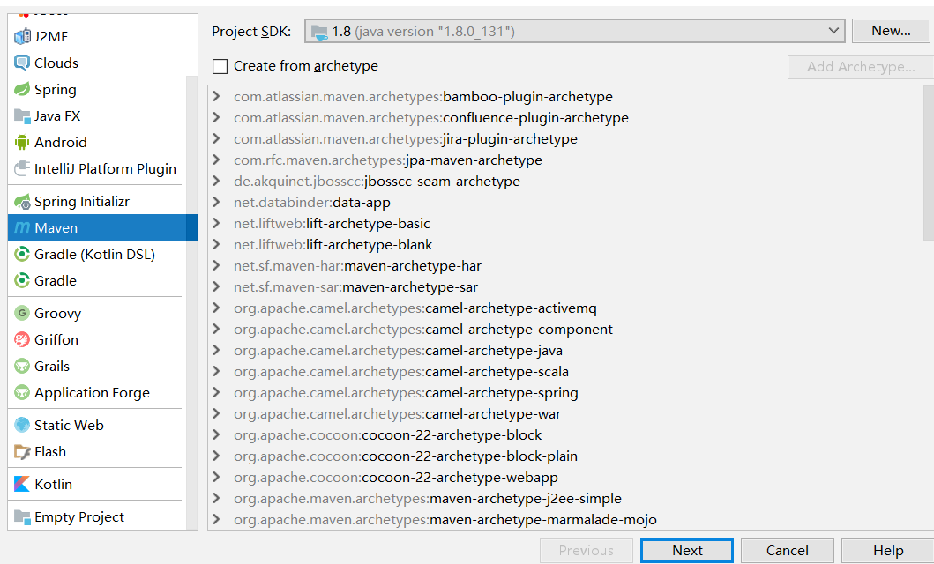Click the Kotlin K icon
The height and width of the screenshot is (564, 934).
pos(22,485)
